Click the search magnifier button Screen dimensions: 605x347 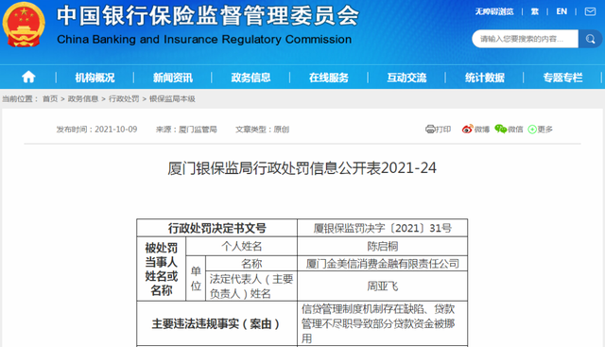point(590,39)
